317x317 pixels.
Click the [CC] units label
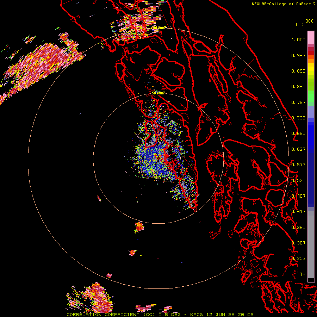click(x=300, y=24)
